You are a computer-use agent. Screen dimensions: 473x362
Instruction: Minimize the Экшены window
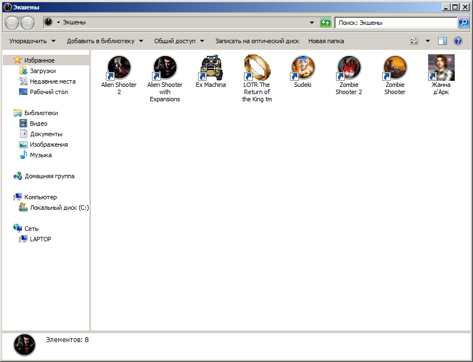pyautogui.click(x=446, y=7)
